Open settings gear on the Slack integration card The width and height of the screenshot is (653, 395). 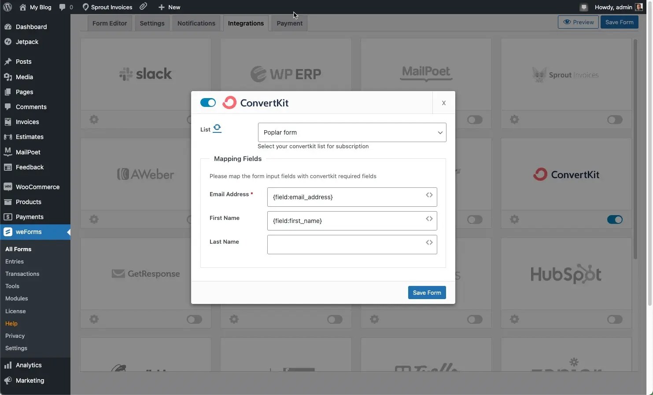tap(94, 120)
